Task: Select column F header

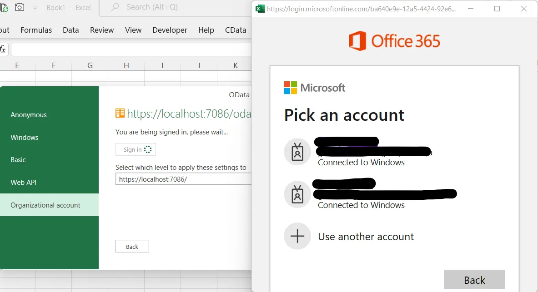Action: pos(54,65)
